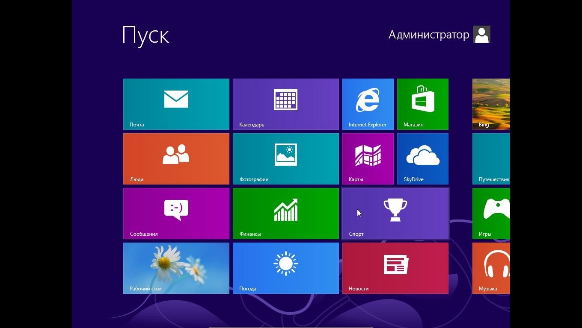Open the Погода weather tile
This screenshot has height=328, width=582.
[x=285, y=268]
